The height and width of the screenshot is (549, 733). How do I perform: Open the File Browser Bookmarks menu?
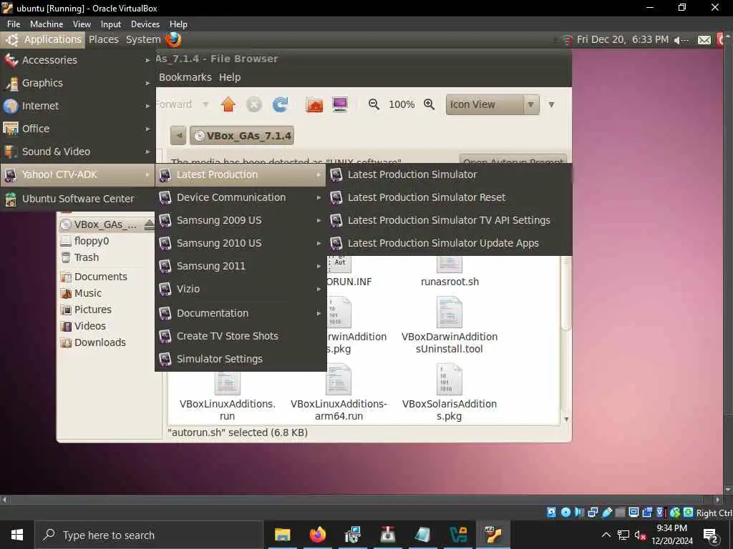pyautogui.click(x=185, y=77)
